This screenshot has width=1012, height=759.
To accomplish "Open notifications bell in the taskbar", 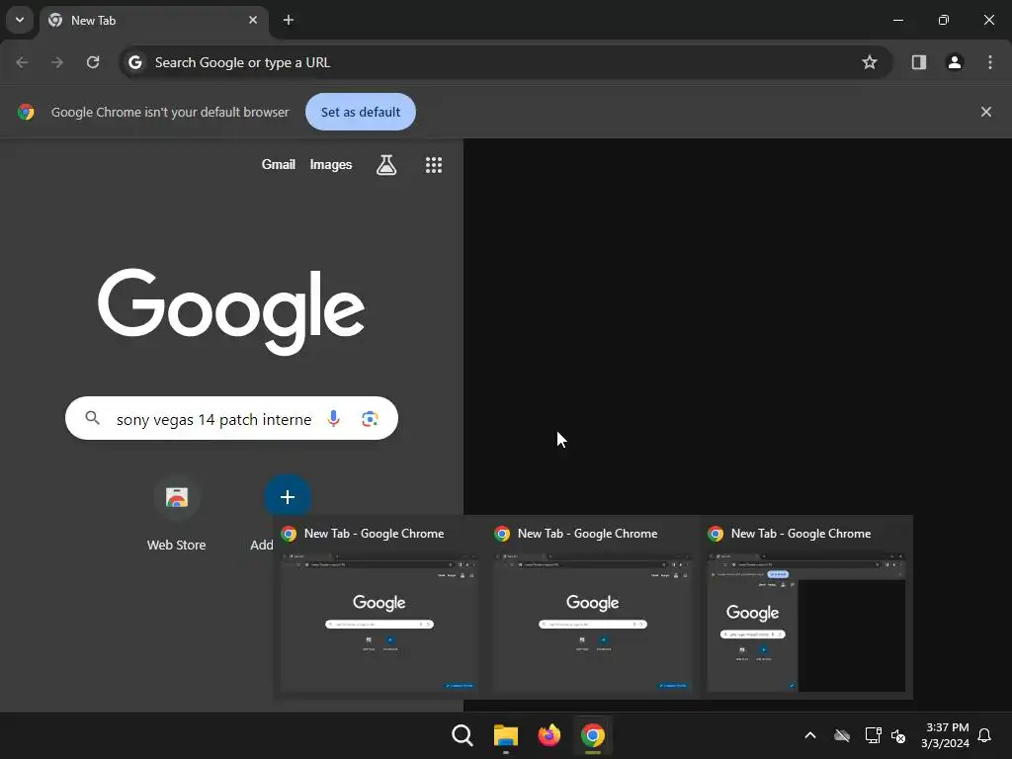I will point(985,735).
